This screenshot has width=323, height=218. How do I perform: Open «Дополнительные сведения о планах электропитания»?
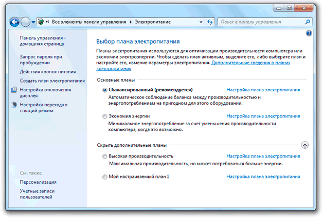click(x=250, y=63)
